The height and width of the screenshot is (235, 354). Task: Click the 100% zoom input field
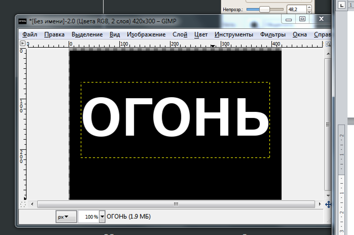[89, 217]
